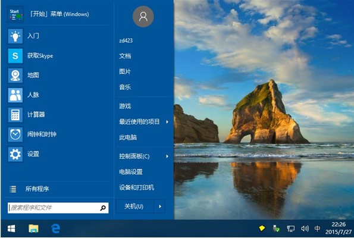This screenshot has height=238, width=354.
Task: Open the 游戏 games entry
Action: [125, 106]
